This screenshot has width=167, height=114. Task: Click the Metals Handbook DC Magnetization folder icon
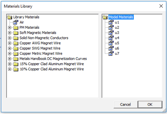[16, 59]
